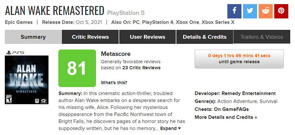This screenshot has width=295, height=135.
Task: Expand the full game summary text
Action: (170, 128)
